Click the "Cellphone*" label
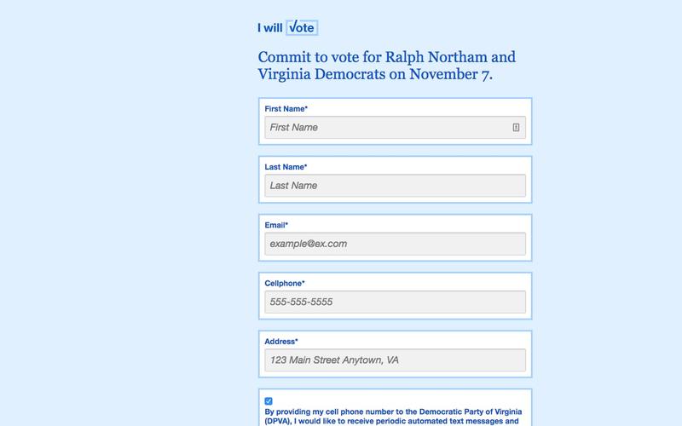This screenshot has width=682, height=426. tap(285, 283)
